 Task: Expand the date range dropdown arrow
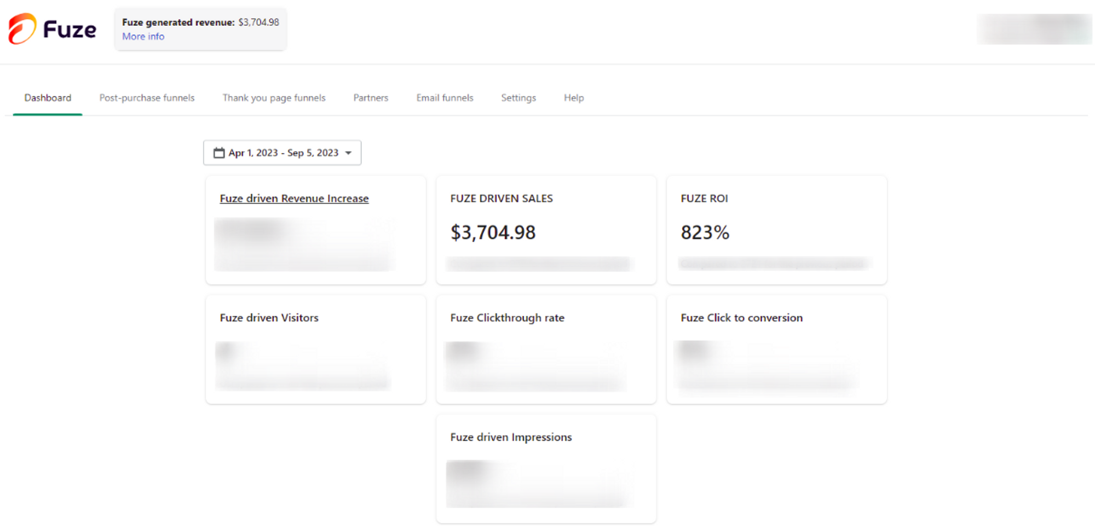point(348,153)
